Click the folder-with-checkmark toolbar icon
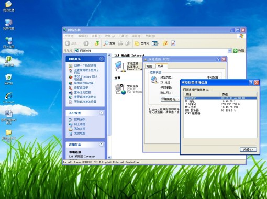This screenshot has width=267, height=199. 165,43
